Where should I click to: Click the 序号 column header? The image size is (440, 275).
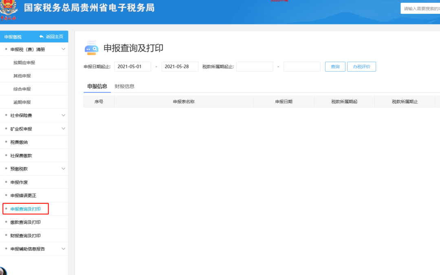pyautogui.click(x=99, y=101)
